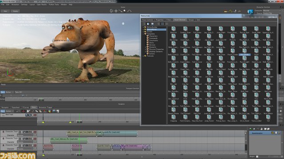Click the tree-view icon in Asset Browser toolbar
284x159 pixels.
pos(144,24)
